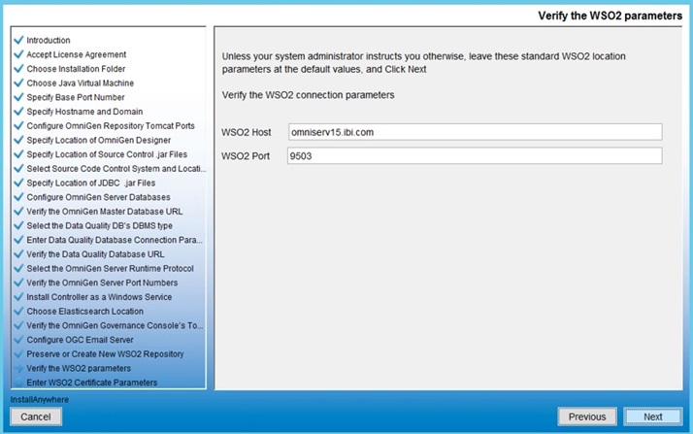This screenshot has height=434, width=693.
Task: Click 'Select the OmniGen Server Runtime Protocol' text
Action: tap(110, 268)
